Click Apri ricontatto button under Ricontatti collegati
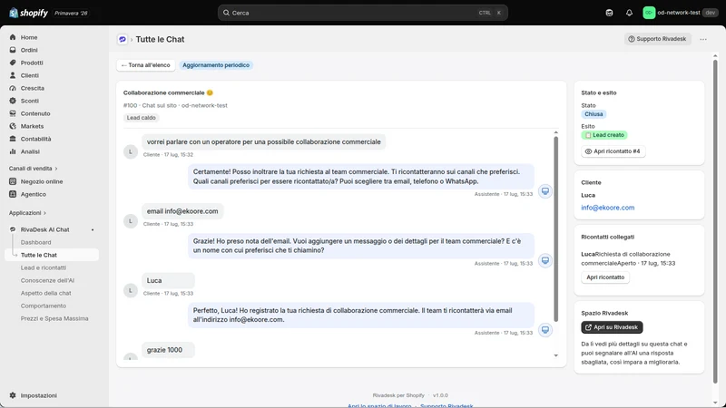Viewport: 726px width, 408px height. [605, 277]
